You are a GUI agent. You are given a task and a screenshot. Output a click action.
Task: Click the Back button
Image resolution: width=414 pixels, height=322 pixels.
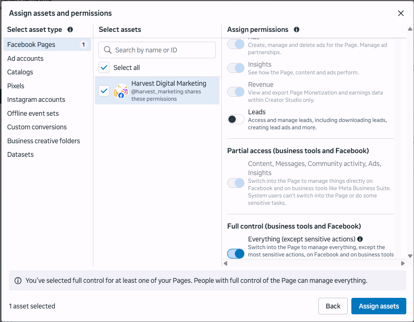point(333,306)
